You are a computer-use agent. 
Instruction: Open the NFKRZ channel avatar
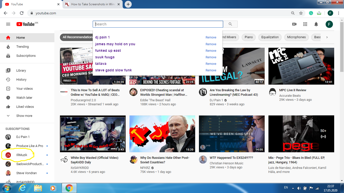(133, 160)
